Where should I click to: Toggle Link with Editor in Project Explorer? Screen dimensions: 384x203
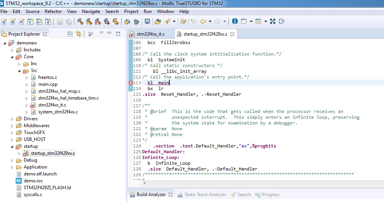pyautogui.click(x=78, y=34)
